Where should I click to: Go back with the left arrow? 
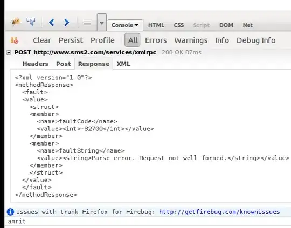[52, 23]
